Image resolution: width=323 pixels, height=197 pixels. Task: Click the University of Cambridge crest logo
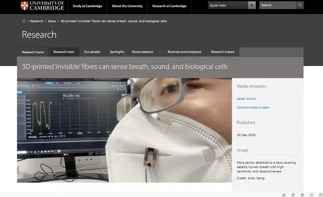click(x=25, y=6)
